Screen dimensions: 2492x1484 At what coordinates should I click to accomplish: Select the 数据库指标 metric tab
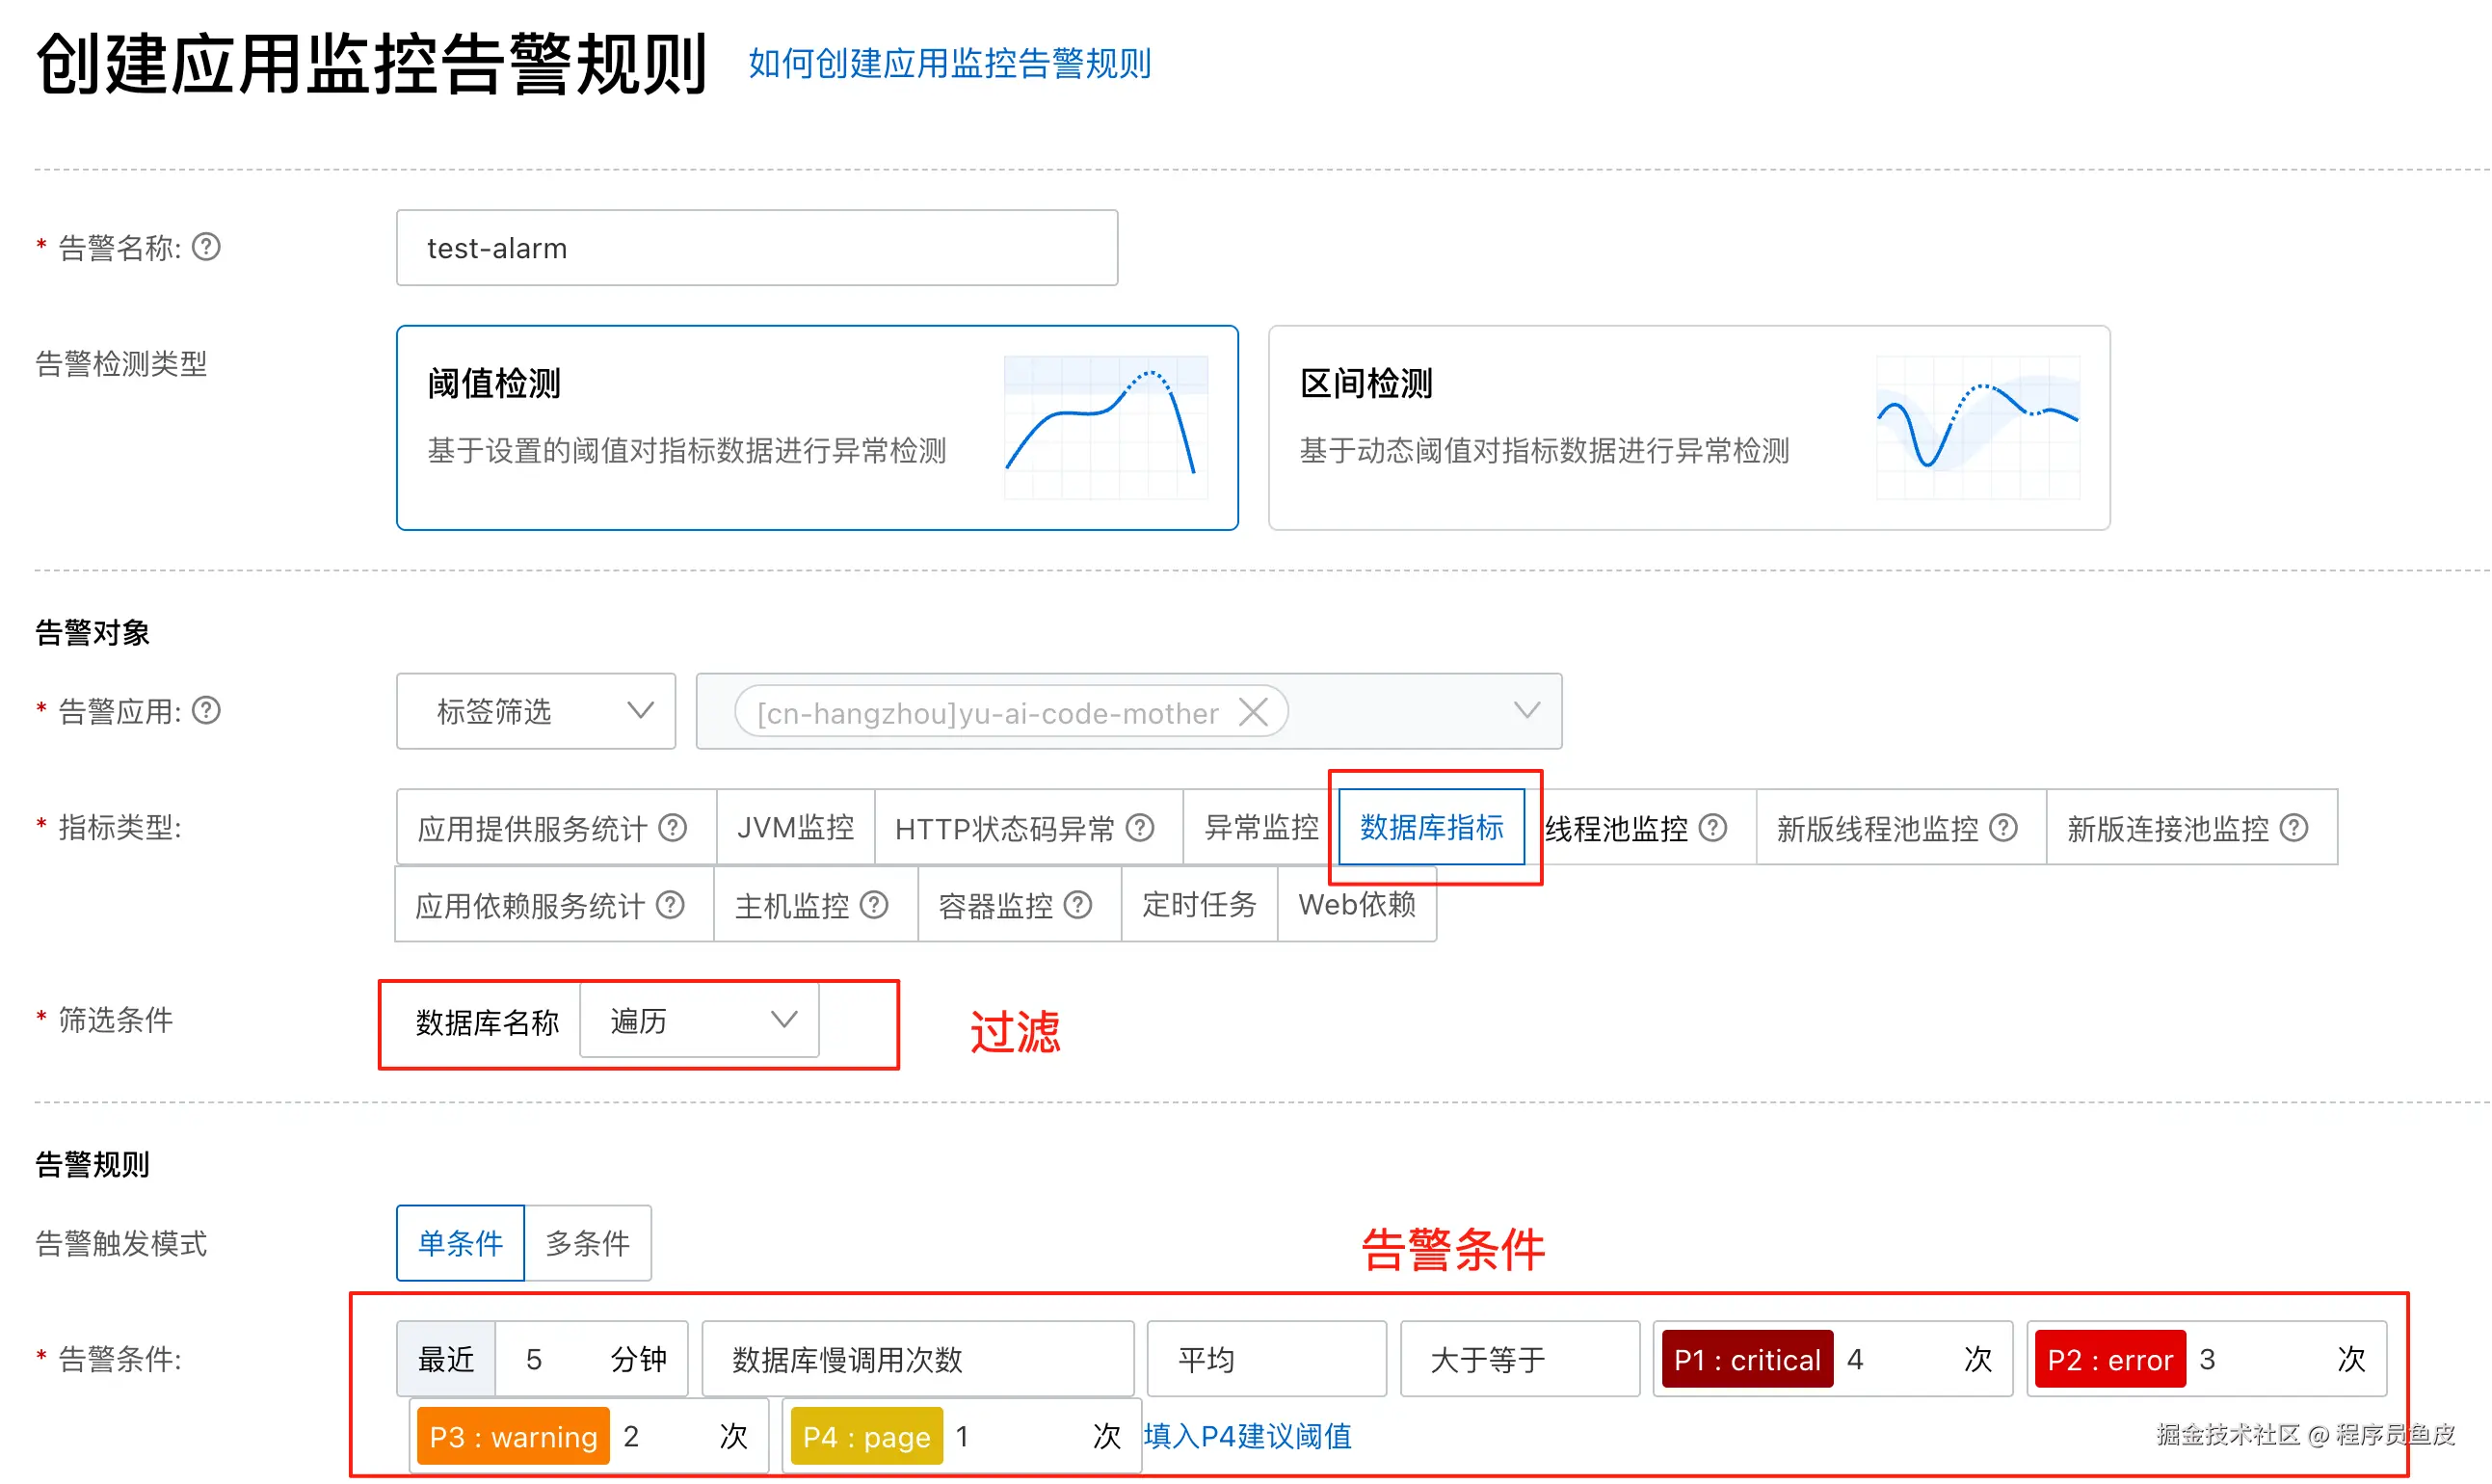(1431, 828)
